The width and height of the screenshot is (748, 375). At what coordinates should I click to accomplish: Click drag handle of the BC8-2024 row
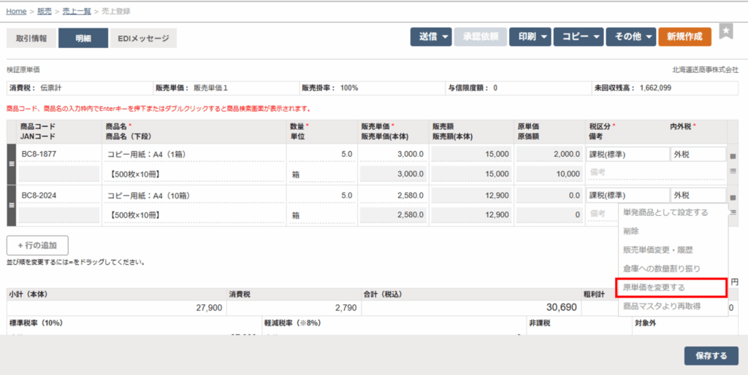coord(11,206)
